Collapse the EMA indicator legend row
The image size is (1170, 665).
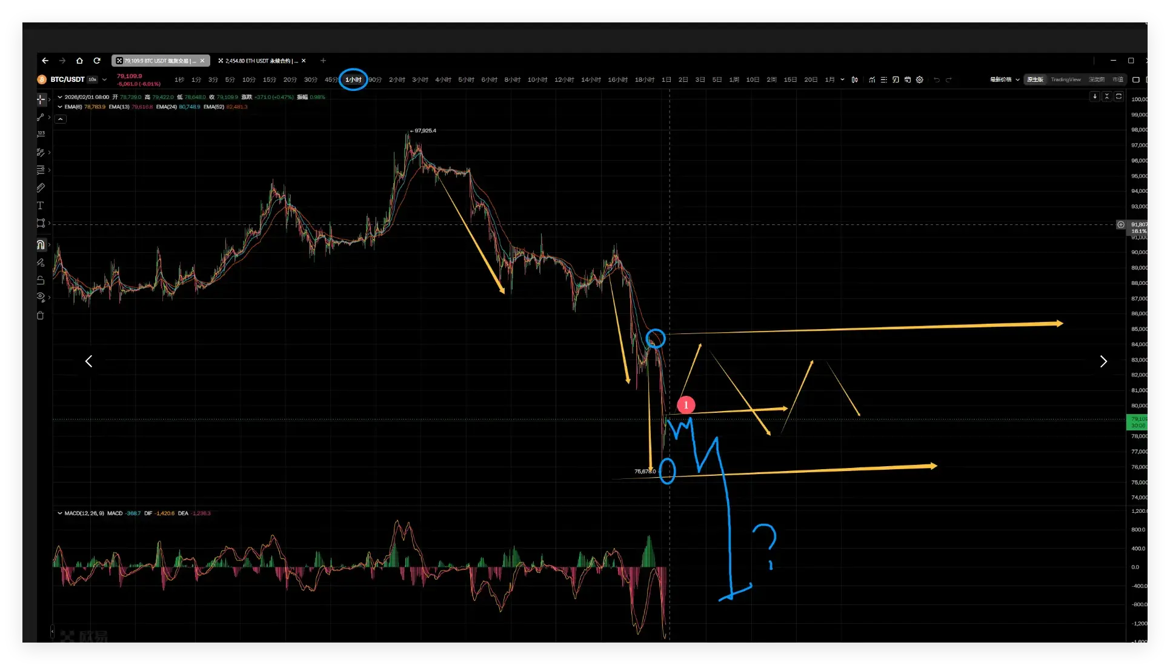pyautogui.click(x=60, y=107)
